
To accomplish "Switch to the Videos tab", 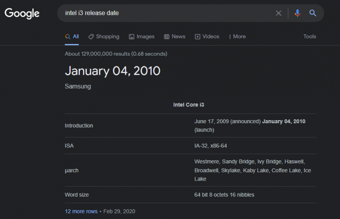I will (207, 37).
